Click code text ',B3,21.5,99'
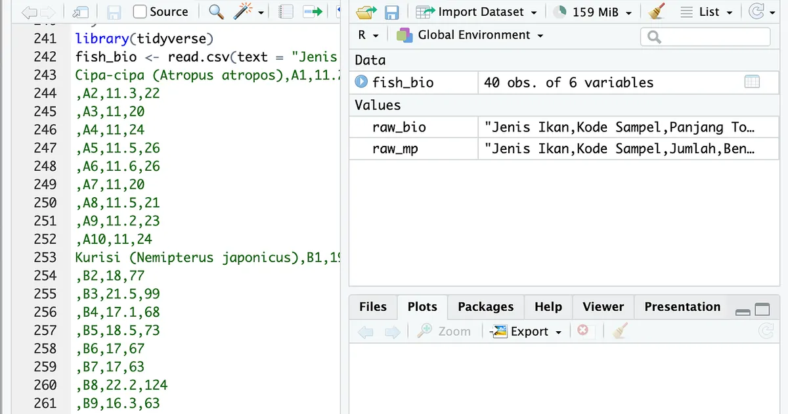The height and width of the screenshot is (414, 788). click(118, 294)
